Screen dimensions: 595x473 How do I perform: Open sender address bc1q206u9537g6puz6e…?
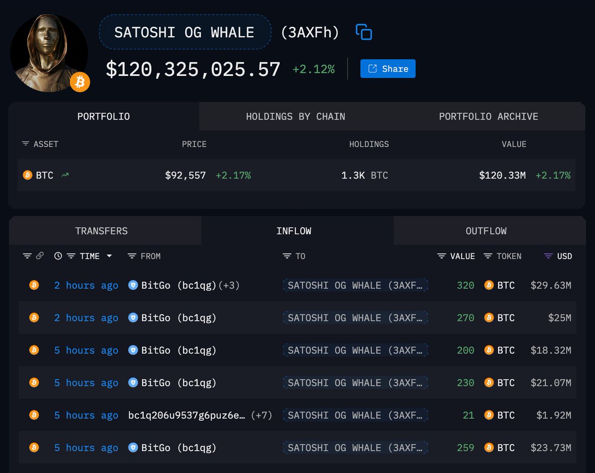187,415
